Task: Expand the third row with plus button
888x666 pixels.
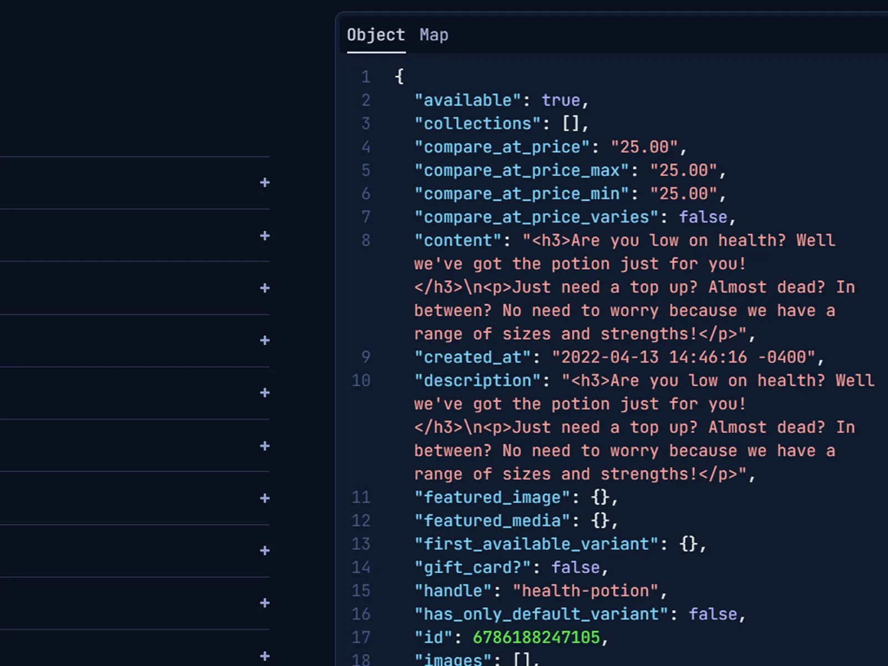Action: [265, 288]
